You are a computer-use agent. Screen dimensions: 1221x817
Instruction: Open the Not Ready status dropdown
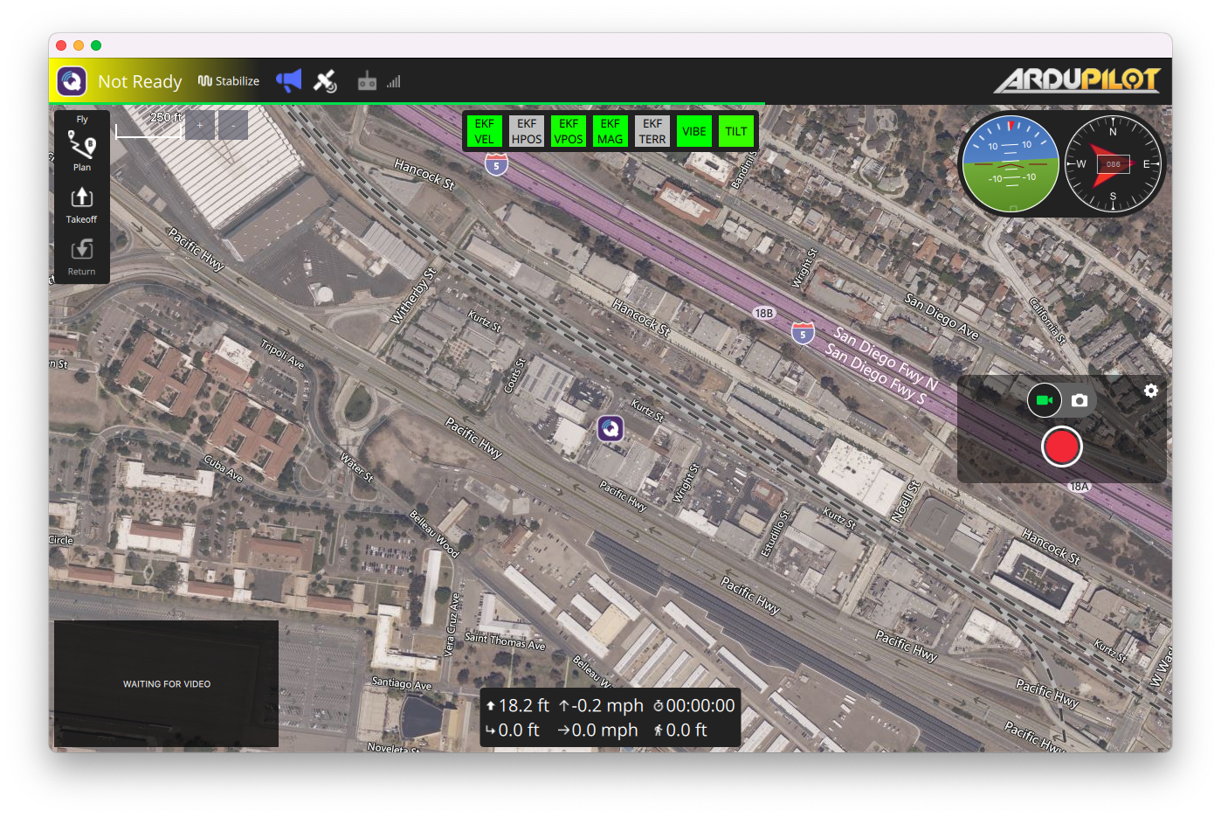point(140,80)
